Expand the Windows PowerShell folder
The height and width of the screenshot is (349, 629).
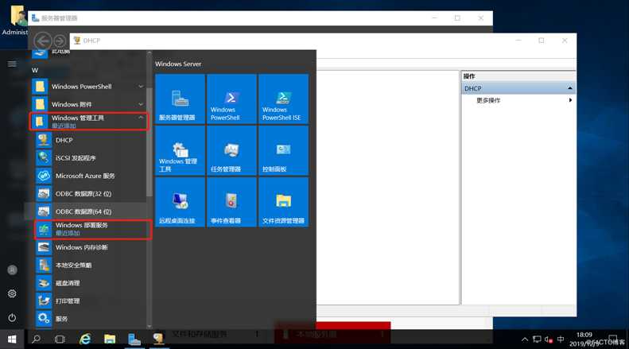coord(89,87)
